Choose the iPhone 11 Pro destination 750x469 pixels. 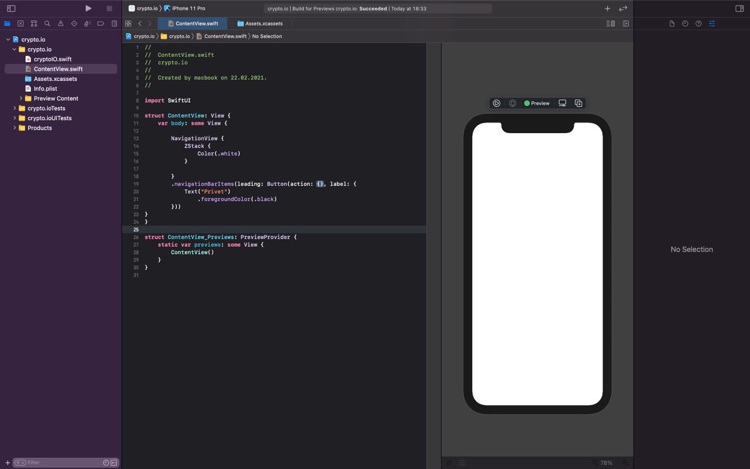point(185,8)
